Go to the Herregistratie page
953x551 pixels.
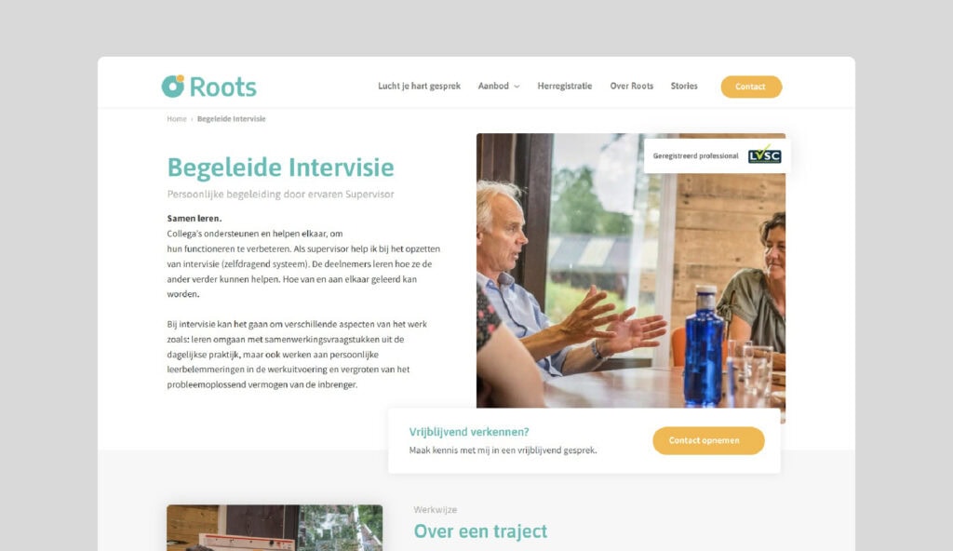coord(564,86)
